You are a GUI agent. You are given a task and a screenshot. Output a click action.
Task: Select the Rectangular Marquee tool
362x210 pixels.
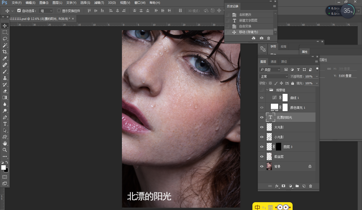tap(5, 32)
